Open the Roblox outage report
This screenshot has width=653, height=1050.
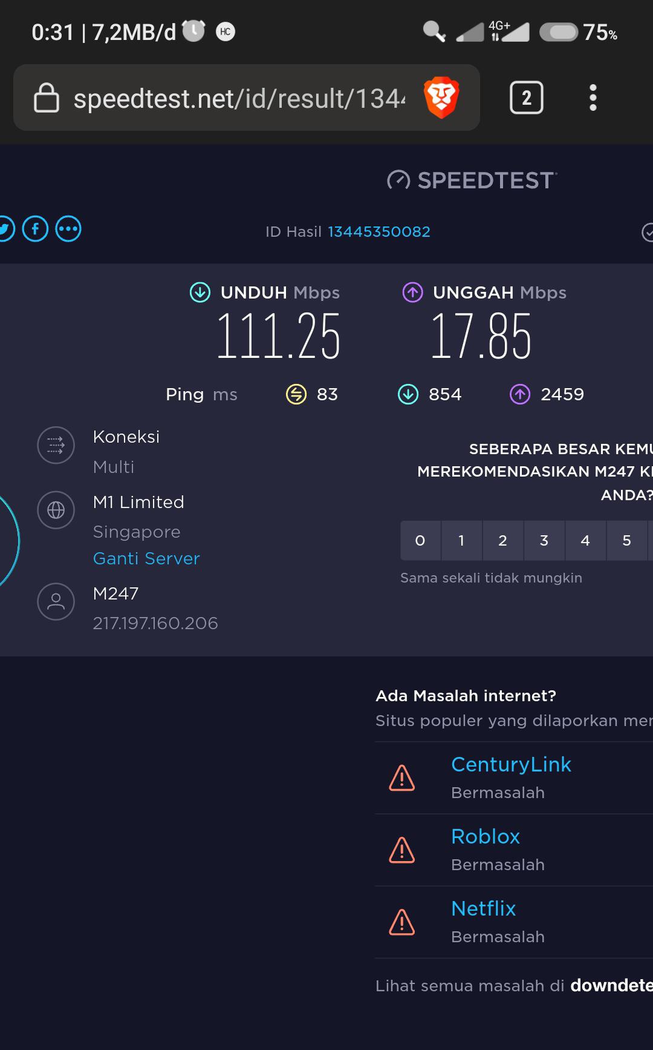coord(486,836)
